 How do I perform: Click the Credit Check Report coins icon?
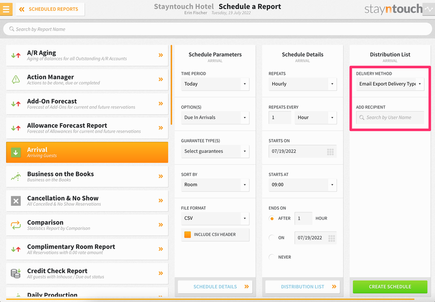click(x=16, y=273)
